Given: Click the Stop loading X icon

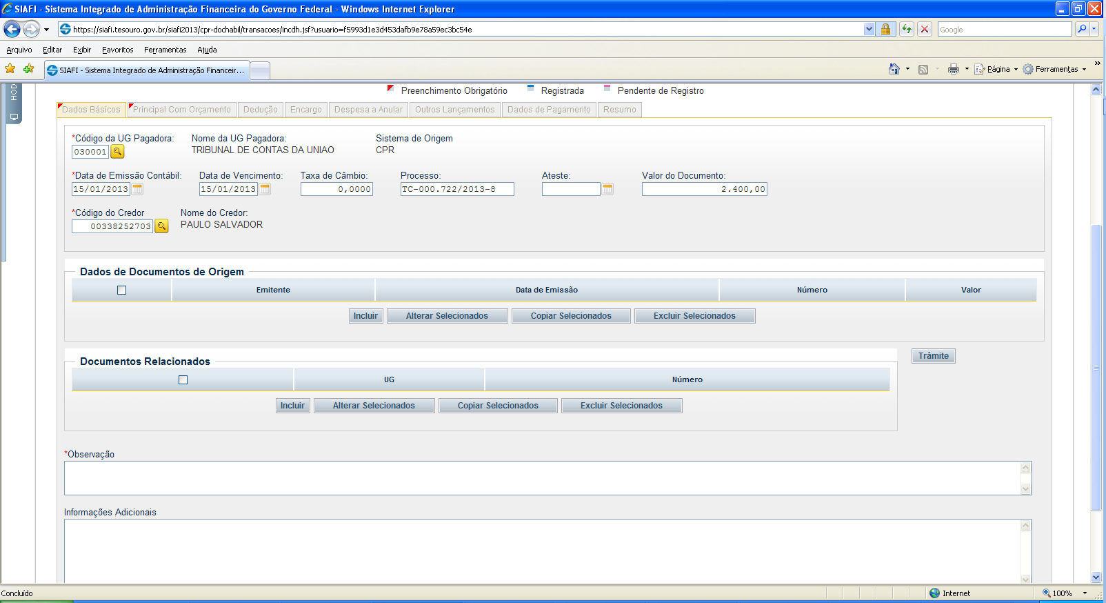Looking at the screenshot, I should 925,29.
